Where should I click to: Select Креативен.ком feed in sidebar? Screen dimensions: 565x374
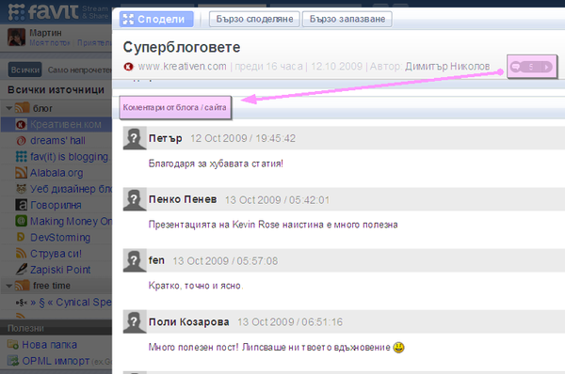pos(56,124)
